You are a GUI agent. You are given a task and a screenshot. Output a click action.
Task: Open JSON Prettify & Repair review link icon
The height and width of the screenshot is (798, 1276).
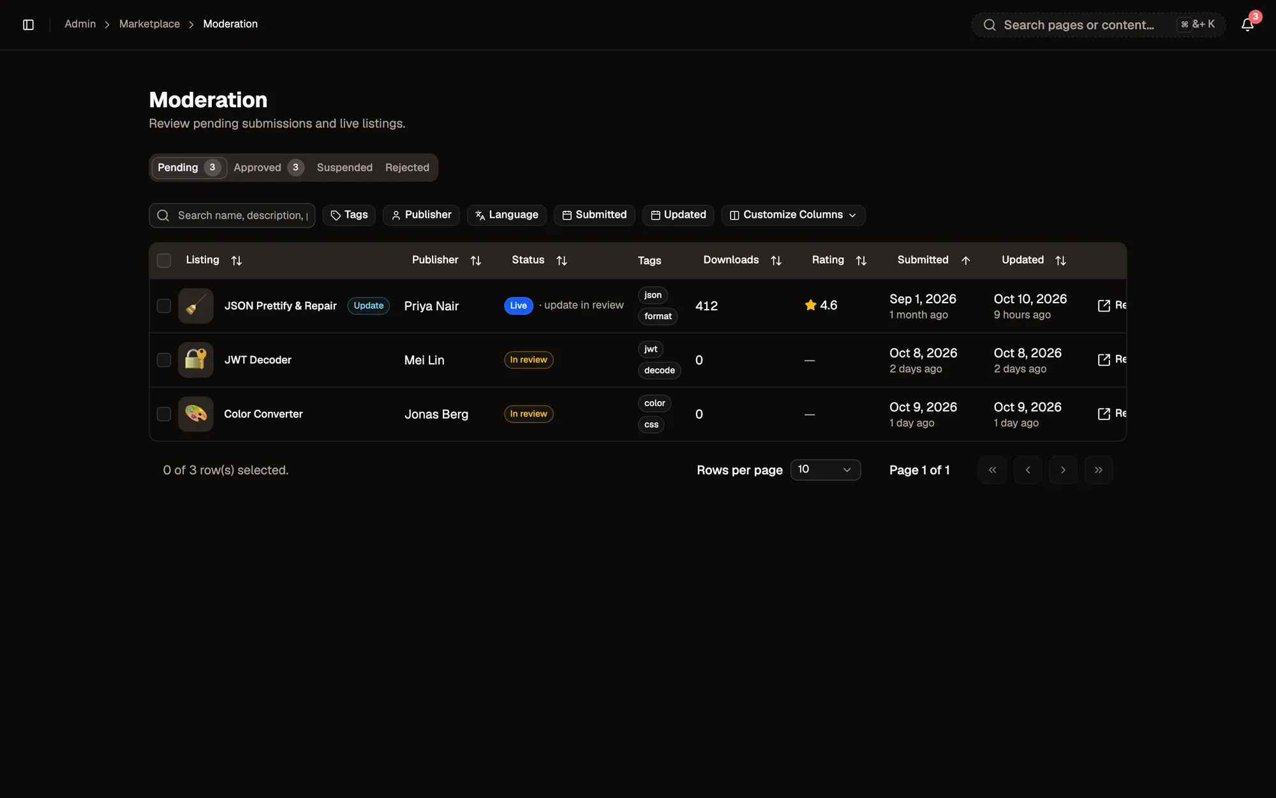(1104, 306)
